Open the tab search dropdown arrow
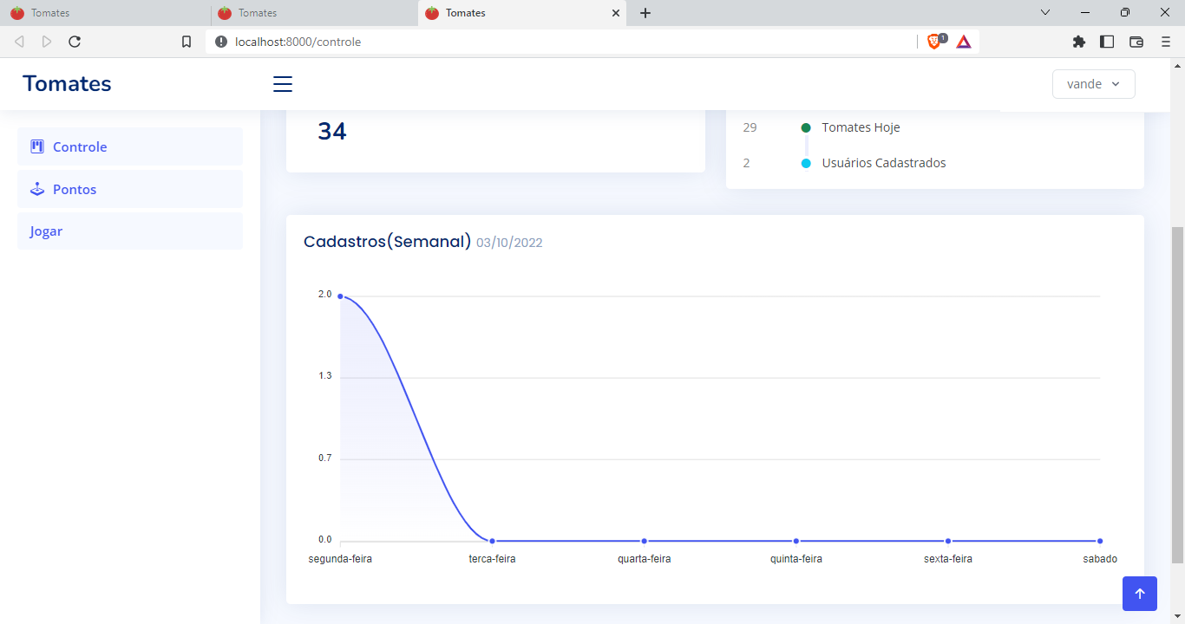Image resolution: width=1185 pixels, height=624 pixels. click(1045, 13)
